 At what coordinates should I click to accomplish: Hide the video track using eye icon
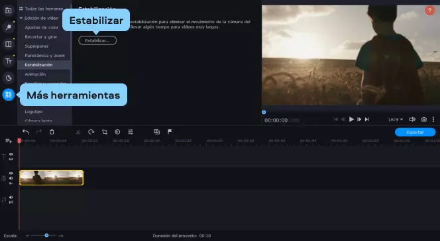tap(11, 173)
